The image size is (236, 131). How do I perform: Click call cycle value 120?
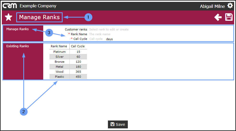click(x=78, y=62)
